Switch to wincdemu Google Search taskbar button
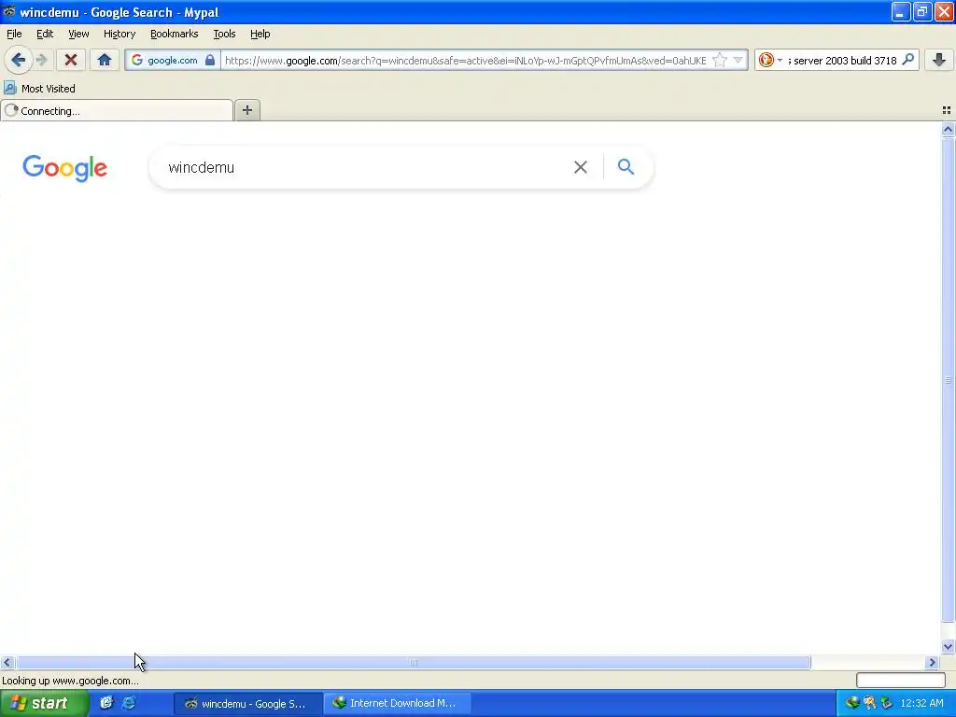 pos(247,703)
